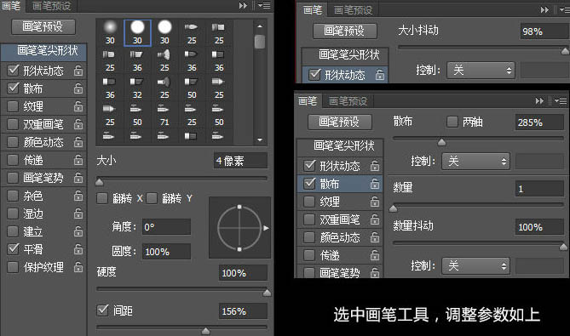Image resolution: width=570 pixels, height=336 pixels.
Task: Click lock icon beside 双重画笔 in left panel
Action: point(78,124)
